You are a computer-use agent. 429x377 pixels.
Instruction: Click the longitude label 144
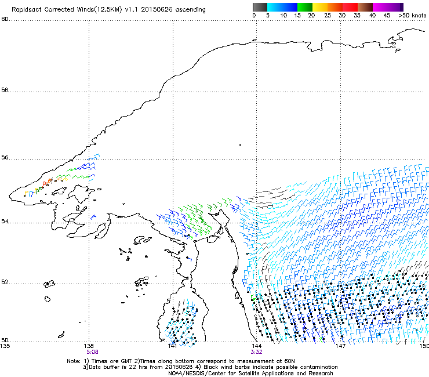pyautogui.click(x=256, y=346)
